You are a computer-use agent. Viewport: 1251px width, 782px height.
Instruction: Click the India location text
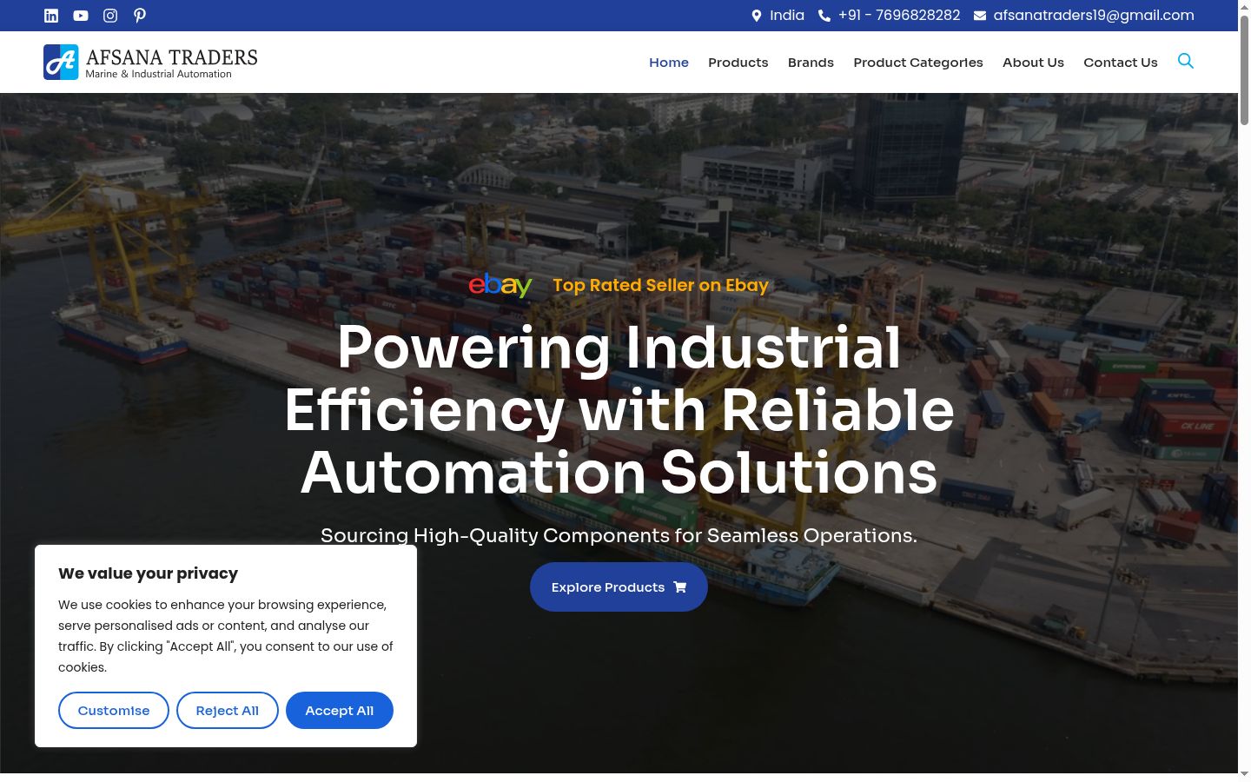coord(787,16)
